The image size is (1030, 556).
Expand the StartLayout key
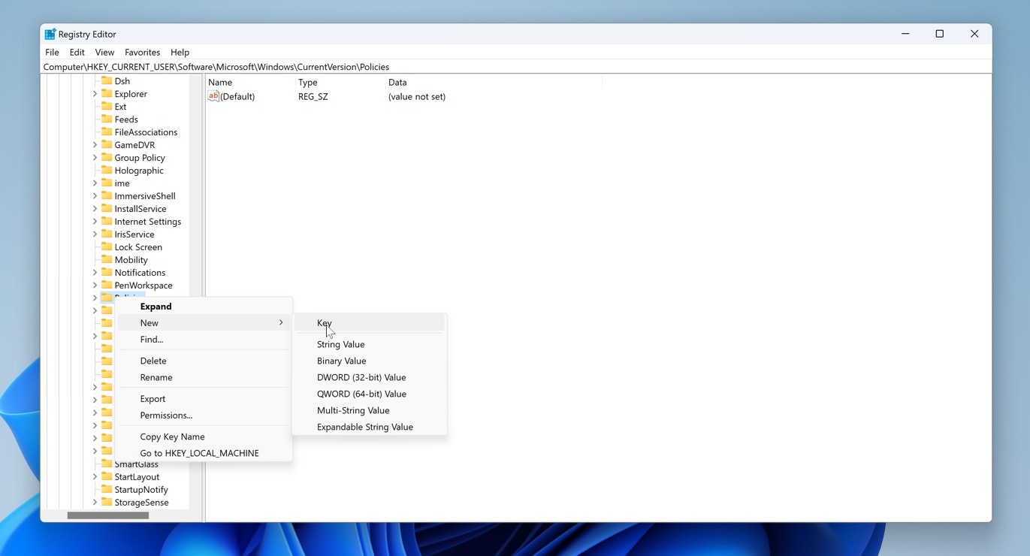[95, 477]
